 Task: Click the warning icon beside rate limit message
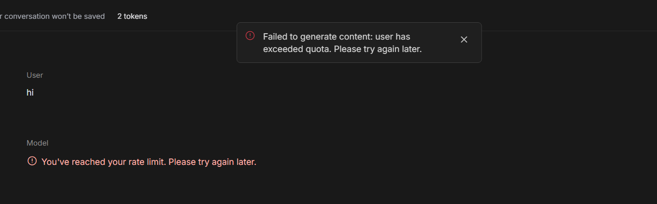[32, 161]
